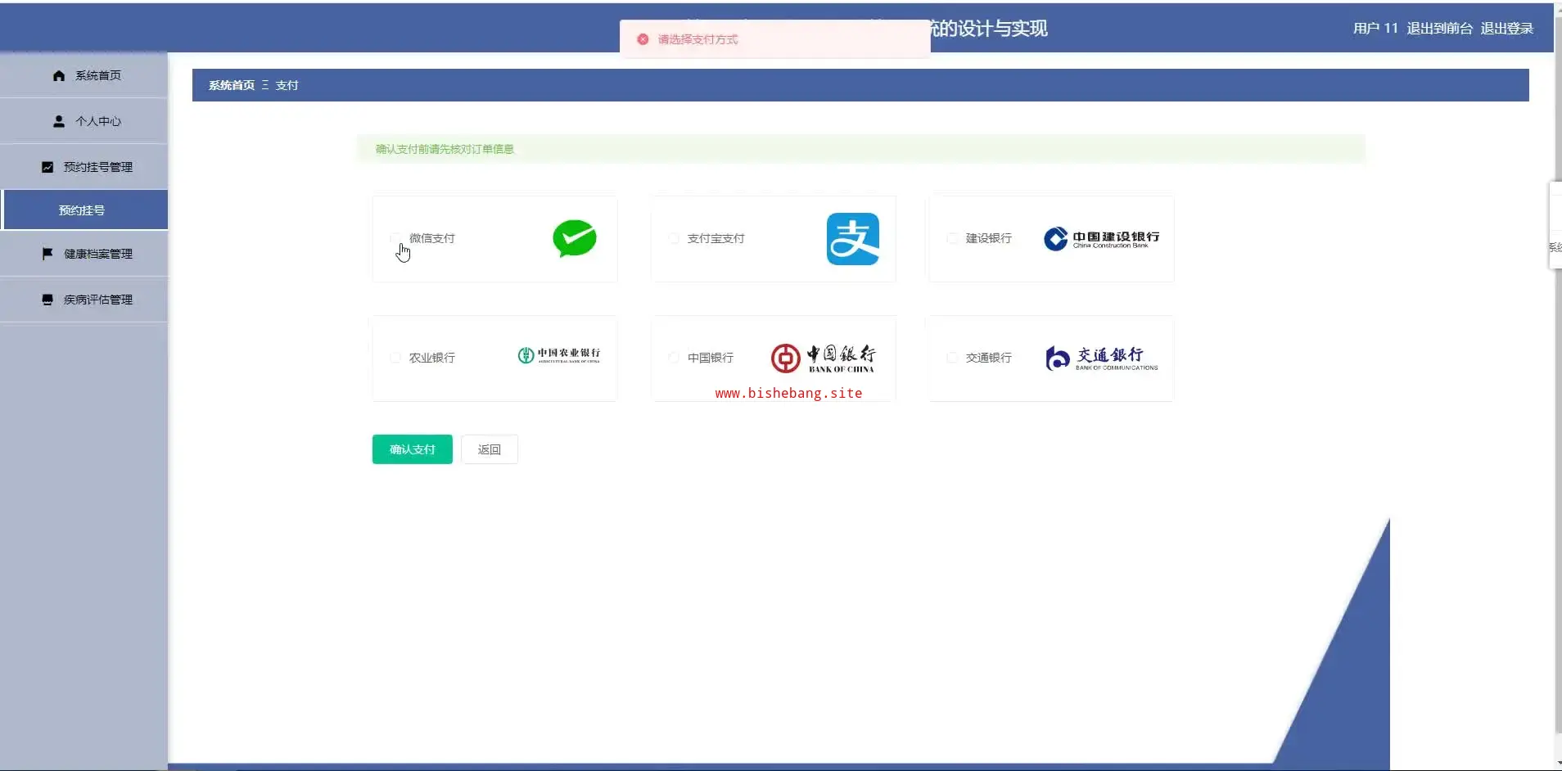Click the WeChat Pay green logo
This screenshot has width=1562, height=771.
point(575,238)
